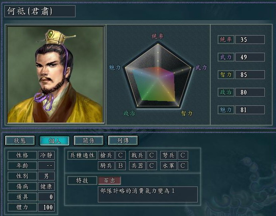The image size is (276, 216).
Task: Click the 武力 stat label
Action: [x=226, y=57]
